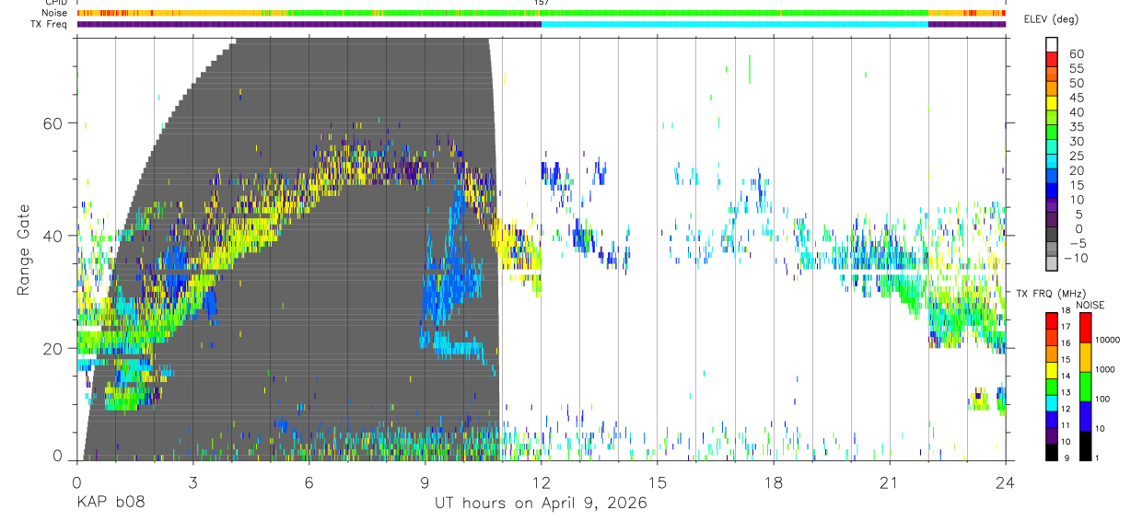
Task: Click the 'ELEV (deg)' colorbar title
Action: [1051, 19]
